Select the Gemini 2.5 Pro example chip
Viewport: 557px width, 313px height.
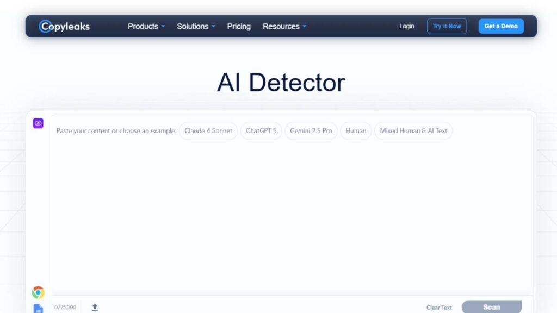click(311, 130)
